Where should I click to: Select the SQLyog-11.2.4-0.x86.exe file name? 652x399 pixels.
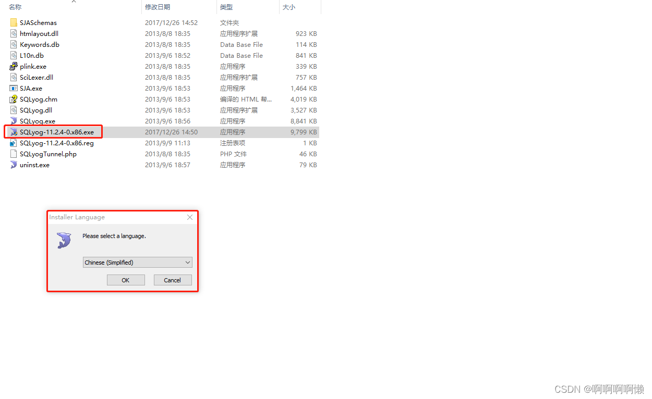57,132
